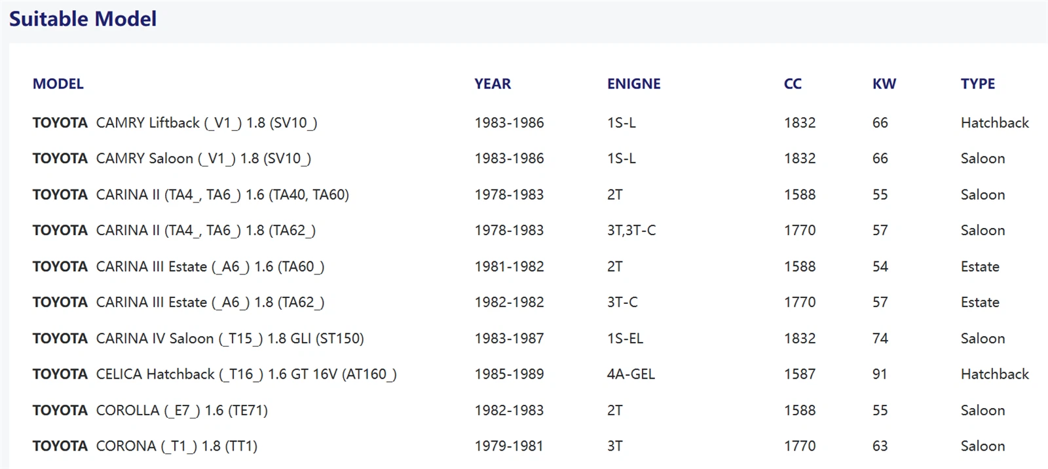This screenshot has height=469, width=1048.
Task: Click year 1982-1983 in Corolla row
Action: point(509,410)
